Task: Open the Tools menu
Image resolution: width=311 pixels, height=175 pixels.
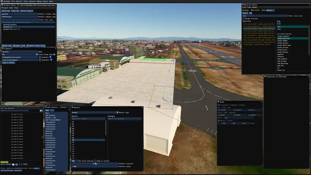Action: (x=26, y=1)
